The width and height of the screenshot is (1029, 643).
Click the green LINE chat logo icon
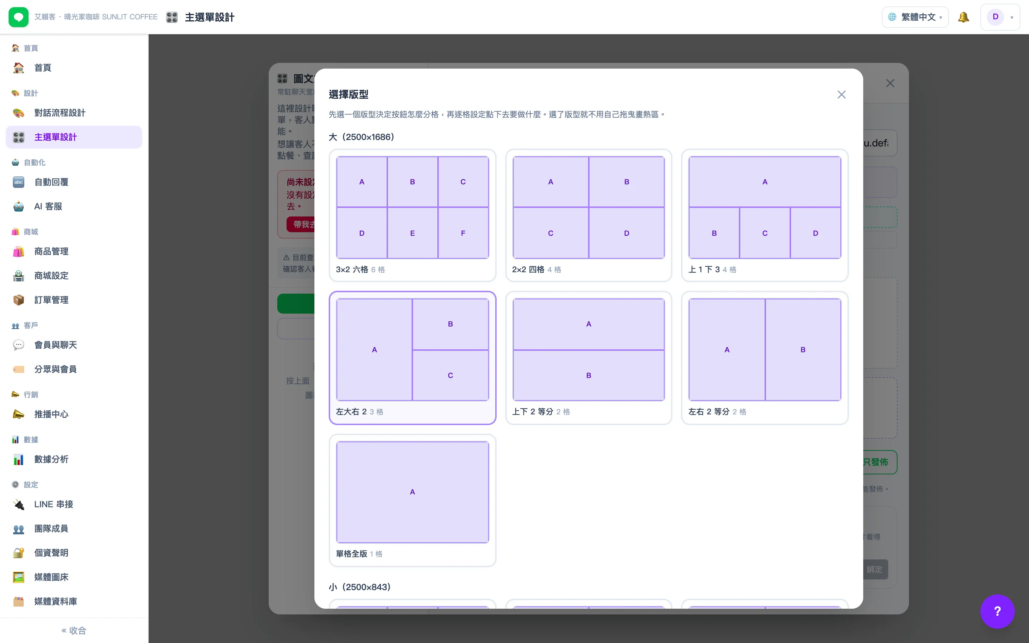point(18,17)
